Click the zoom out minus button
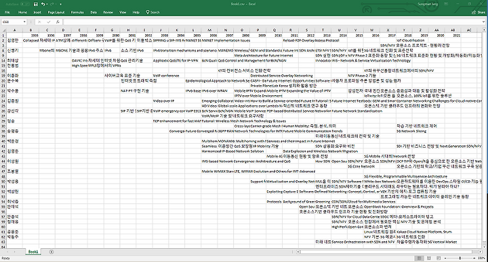Viewport: 488px width, 262px height. [x=445, y=258]
